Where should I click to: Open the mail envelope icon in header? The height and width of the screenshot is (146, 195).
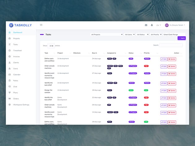(146, 25)
